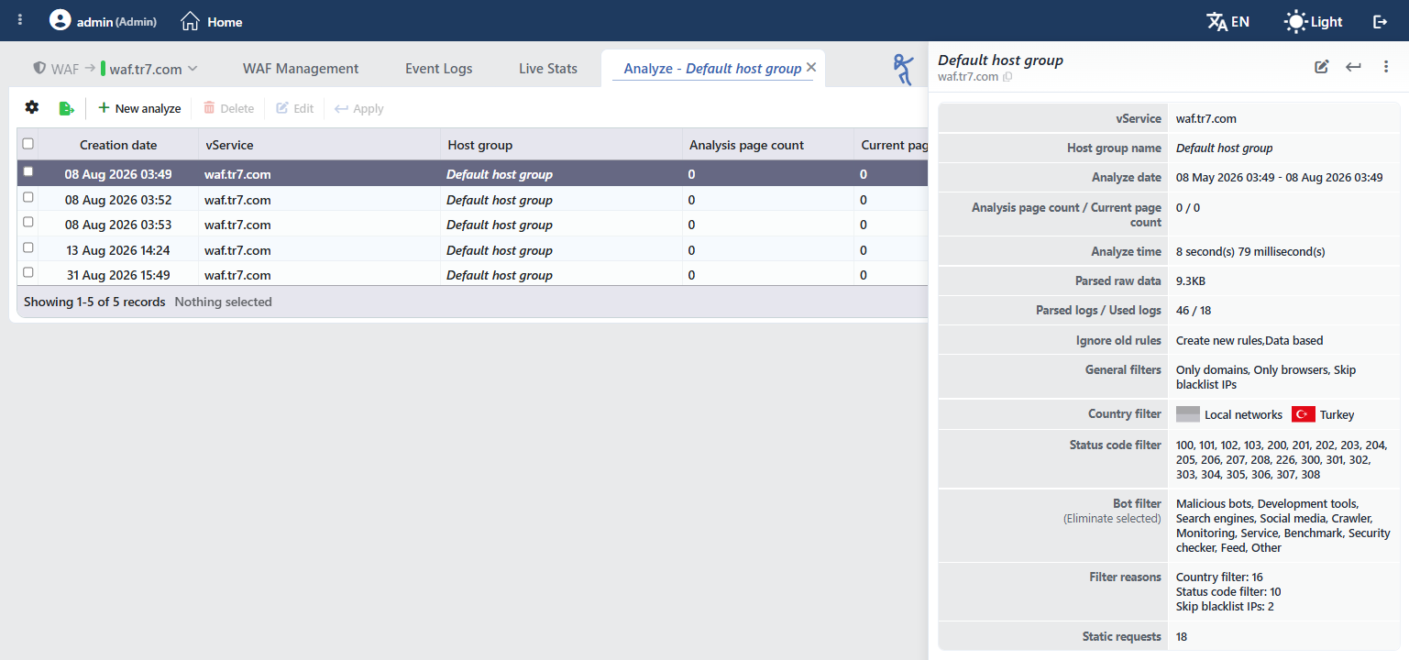This screenshot has height=660, width=1409.
Task: Edit details with the pencil icon in panel
Action: pos(1321,66)
